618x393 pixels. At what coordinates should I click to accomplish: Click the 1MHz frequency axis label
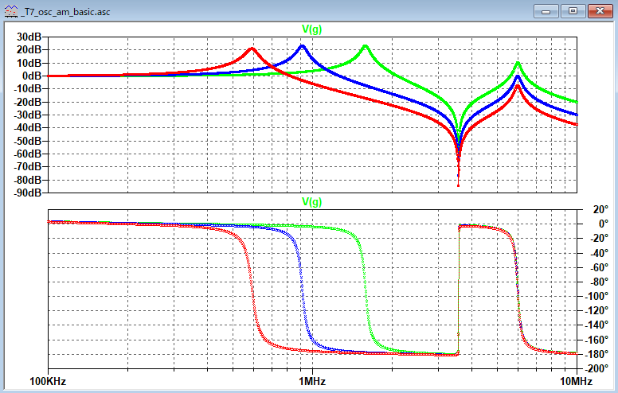pos(312,382)
